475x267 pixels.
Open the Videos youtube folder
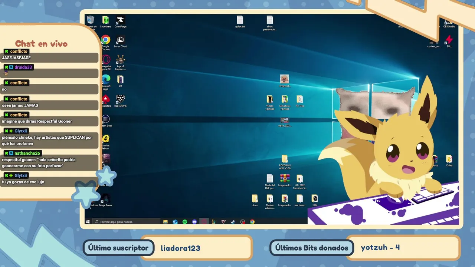[x=270, y=102]
